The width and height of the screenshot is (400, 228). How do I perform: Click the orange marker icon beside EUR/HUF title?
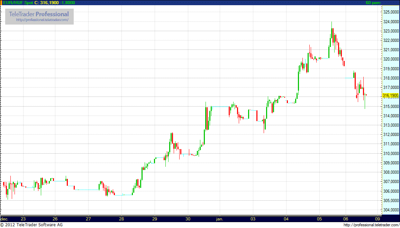tap(1, 2)
